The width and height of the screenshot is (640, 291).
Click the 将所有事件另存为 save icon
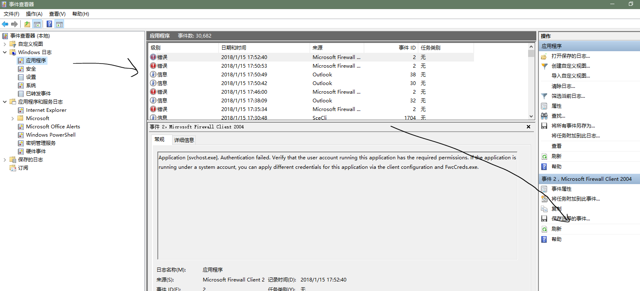[x=544, y=126]
